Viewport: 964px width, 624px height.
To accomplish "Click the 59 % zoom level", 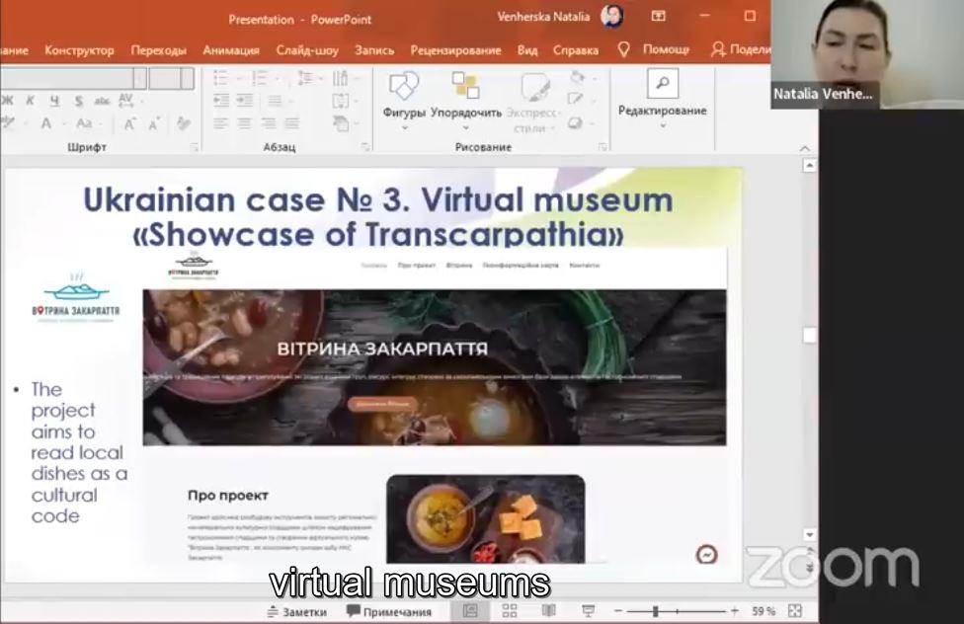I will 763,611.
